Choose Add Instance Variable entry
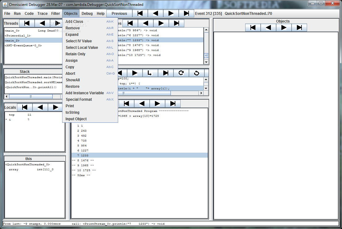This screenshot has width=342, height=229. (90, 93)
